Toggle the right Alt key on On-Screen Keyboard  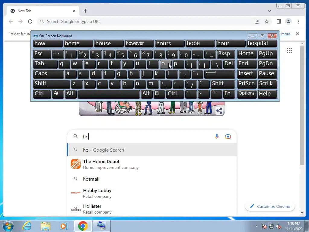coord(147,94)
